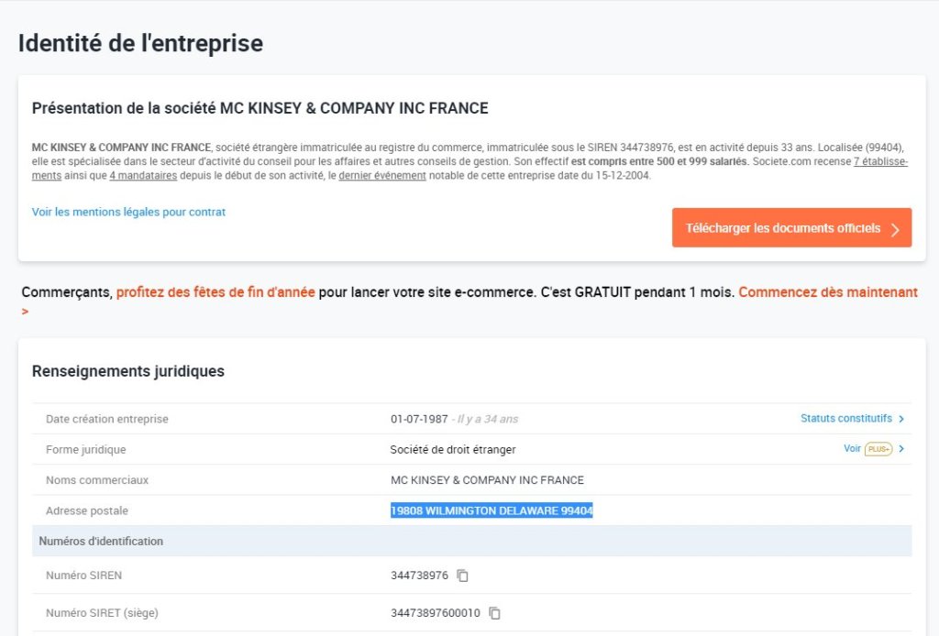This screenshot has width=939, height=636.
Task: Open 'Voir les mentions légales pour contrat'
Action: tap(128, 212)
